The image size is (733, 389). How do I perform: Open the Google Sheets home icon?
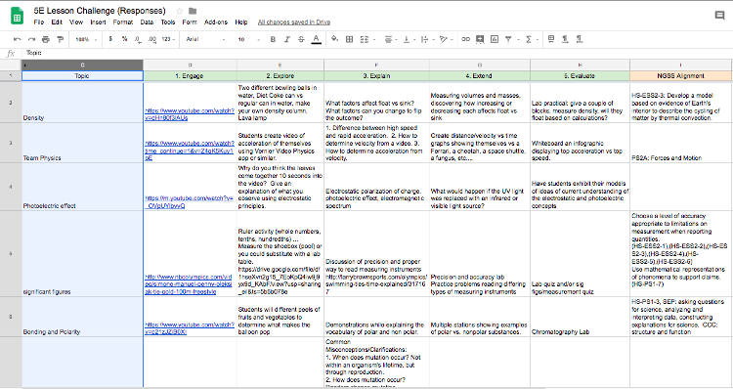click(17, 16)
